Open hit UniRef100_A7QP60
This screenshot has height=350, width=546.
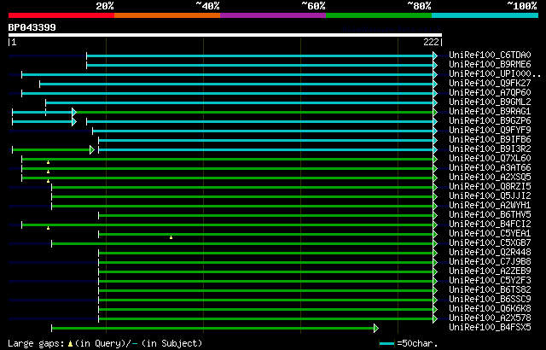490,93
